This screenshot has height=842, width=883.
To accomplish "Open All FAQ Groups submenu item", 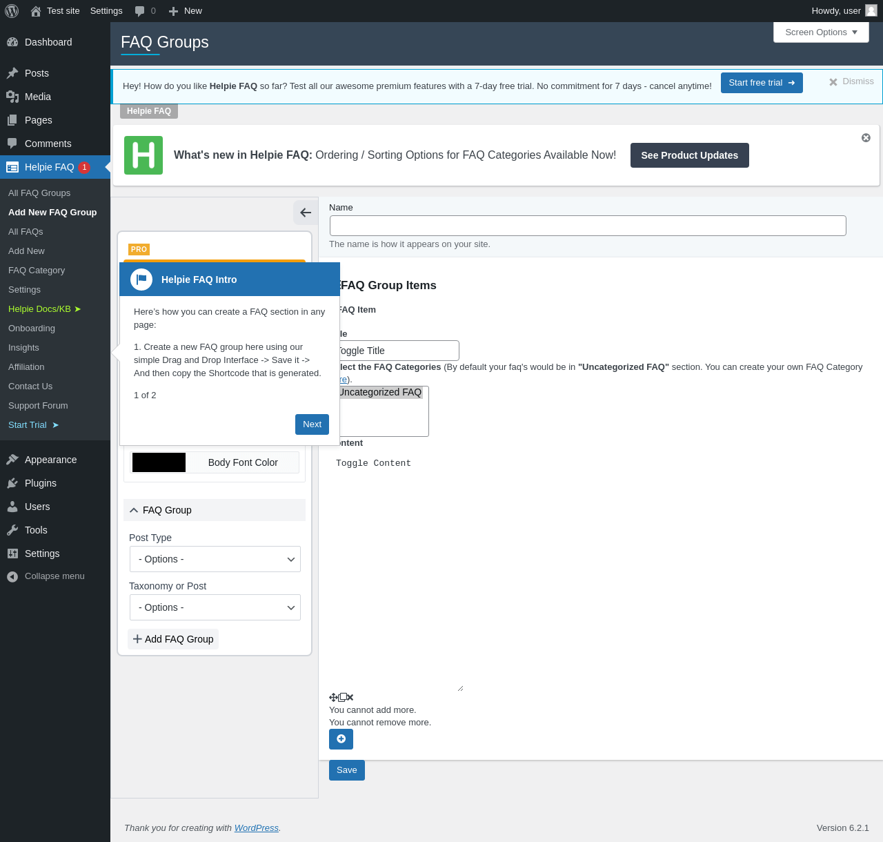I will pyautogui.click(x=39, y=193).
